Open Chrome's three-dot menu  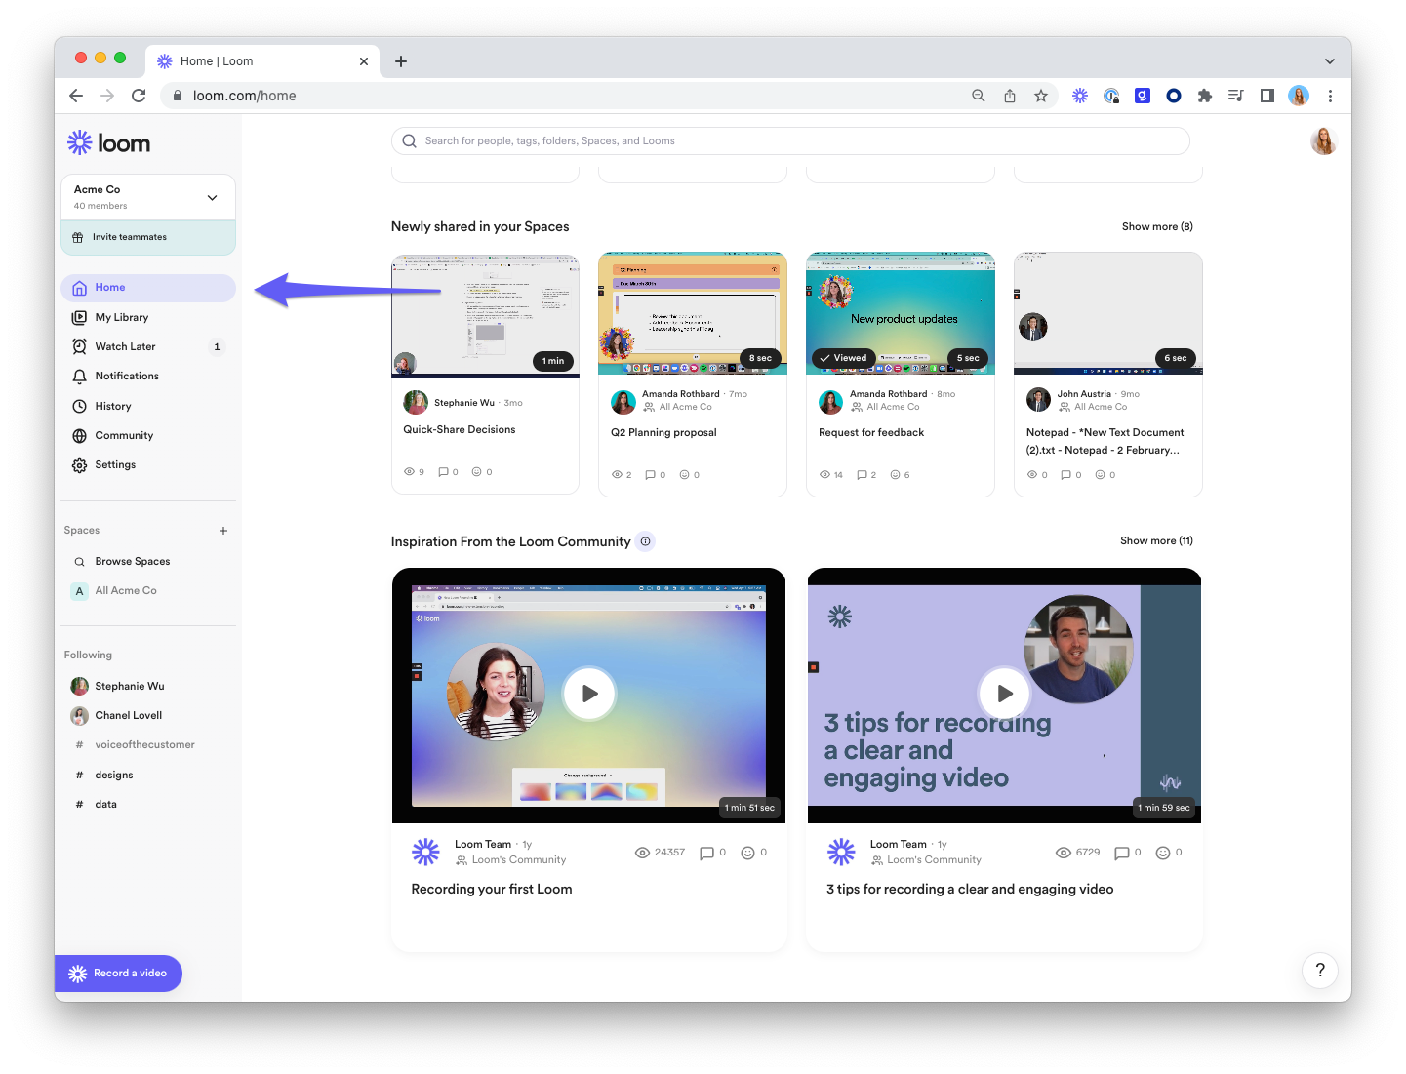[x=1330, y=96]
